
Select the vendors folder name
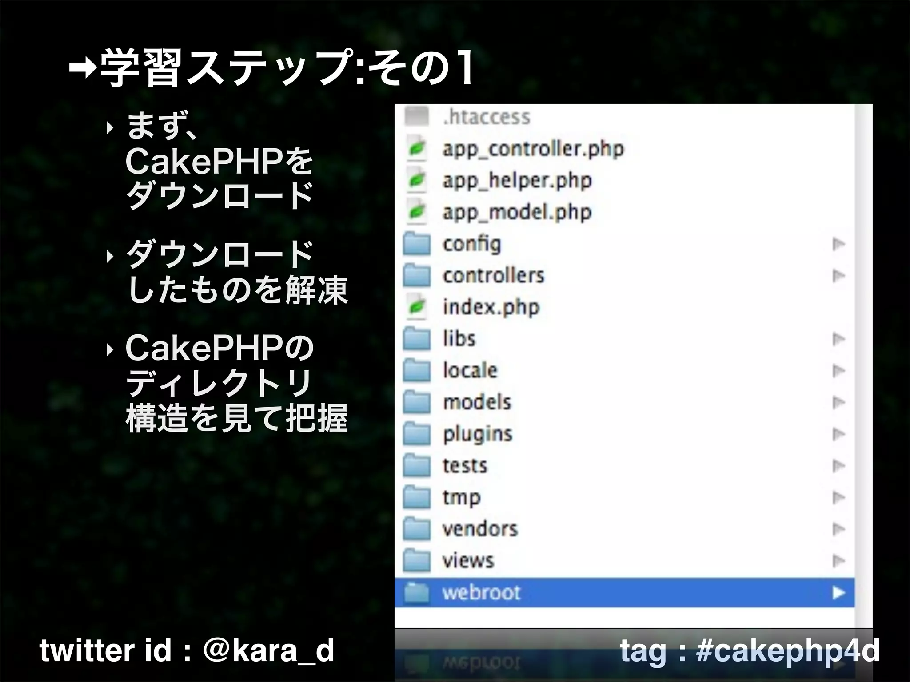coord(480,529)
